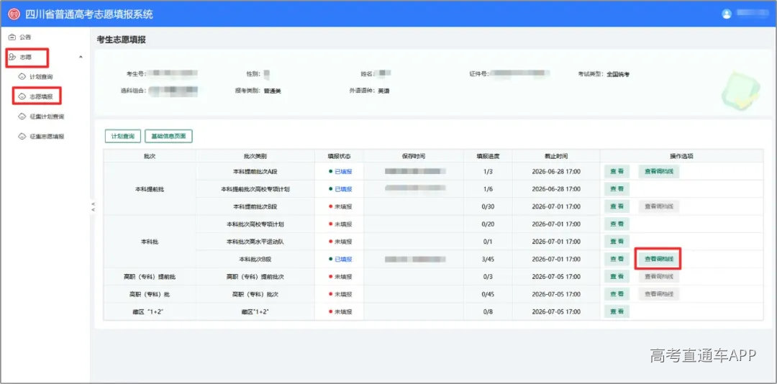Click the 批次类别 column header

click(255, 156)
